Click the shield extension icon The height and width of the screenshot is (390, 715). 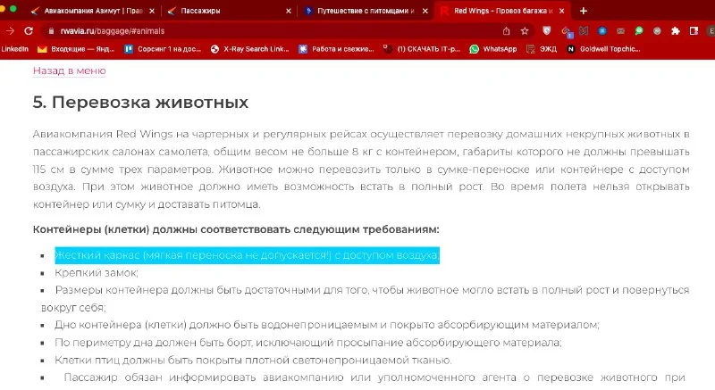click(547, 31)
